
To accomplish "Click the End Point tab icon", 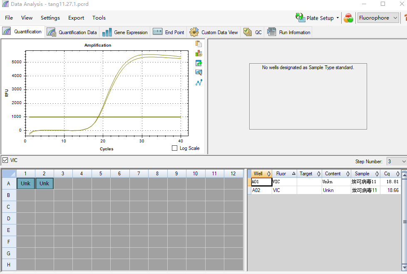I will pos(158,32).
